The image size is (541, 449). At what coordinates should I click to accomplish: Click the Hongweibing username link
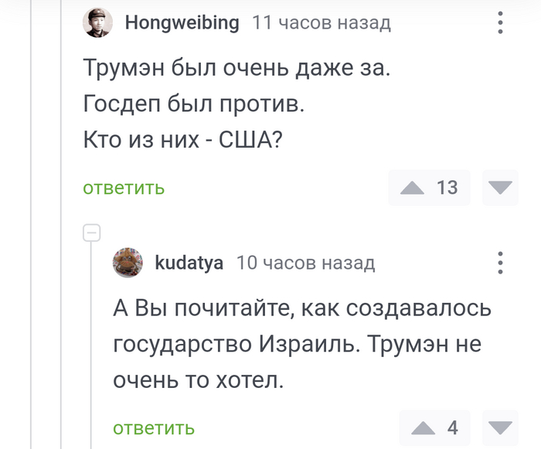[182, 22]
